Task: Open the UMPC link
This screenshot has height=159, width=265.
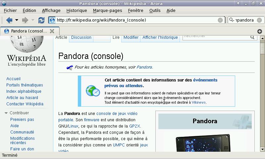Action: [119, 145]
